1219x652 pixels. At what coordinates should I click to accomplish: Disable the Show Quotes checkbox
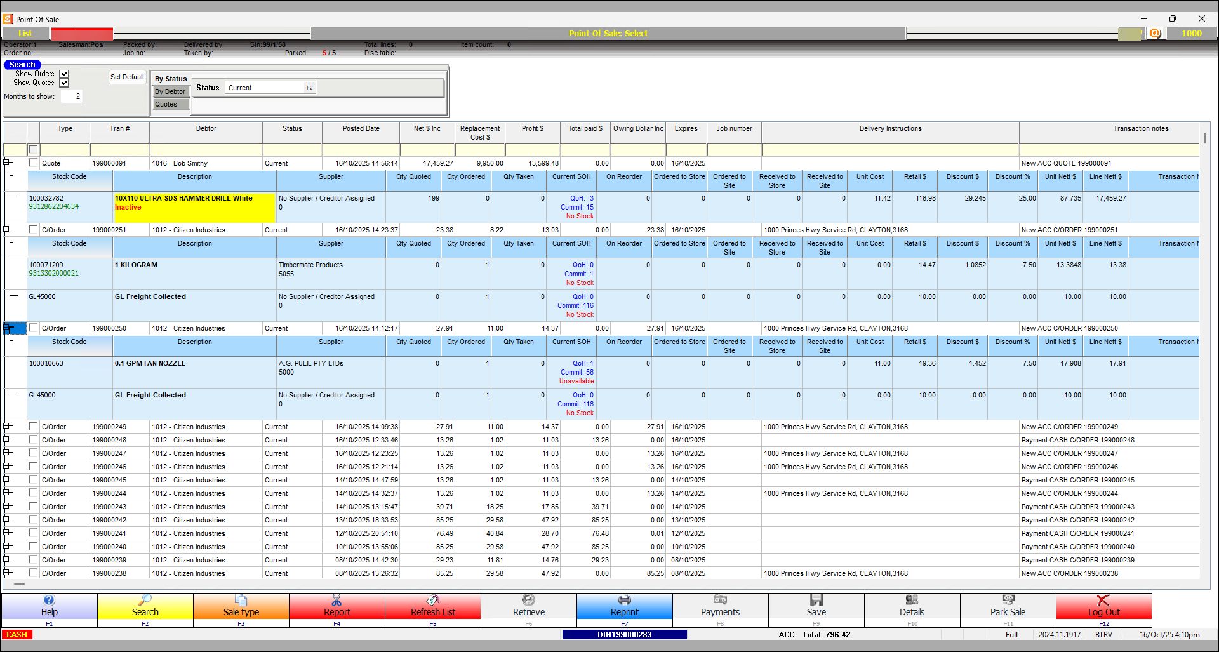click(x=65, y=83)
